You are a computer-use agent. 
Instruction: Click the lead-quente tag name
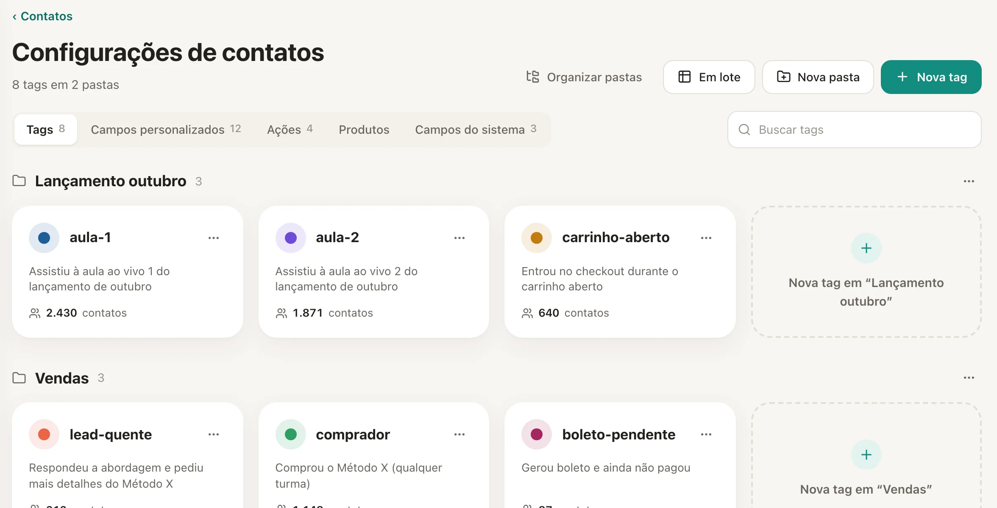(x=111, y=435)
